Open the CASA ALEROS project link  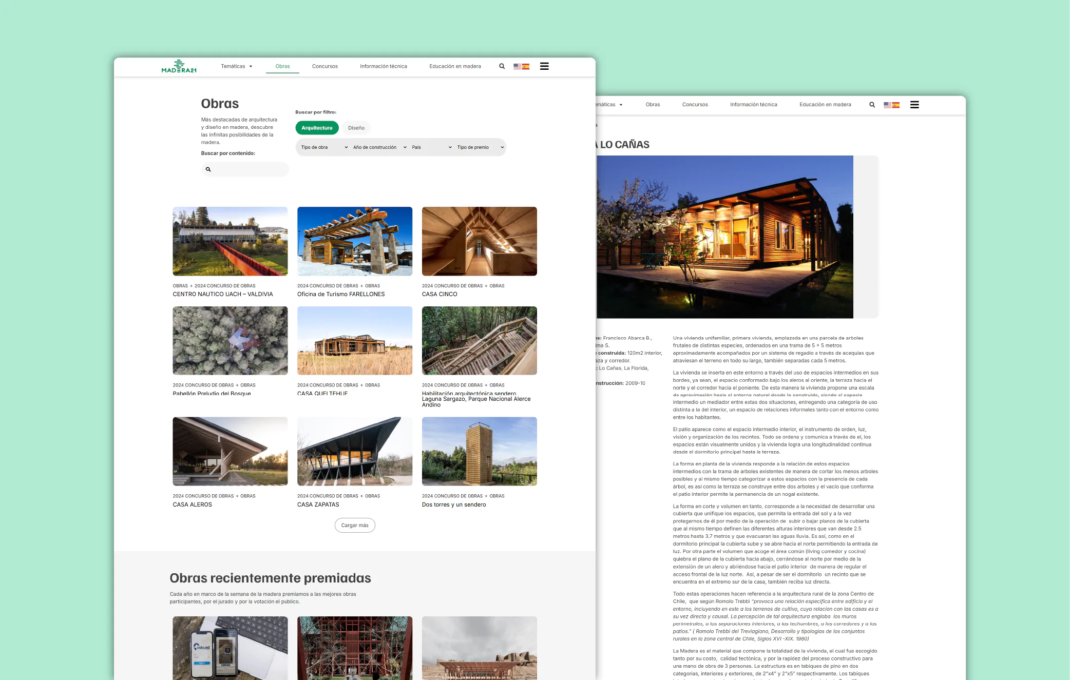[x=192, y=504]
